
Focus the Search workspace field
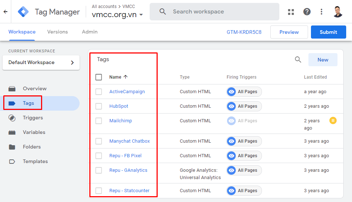pos(214,12)
